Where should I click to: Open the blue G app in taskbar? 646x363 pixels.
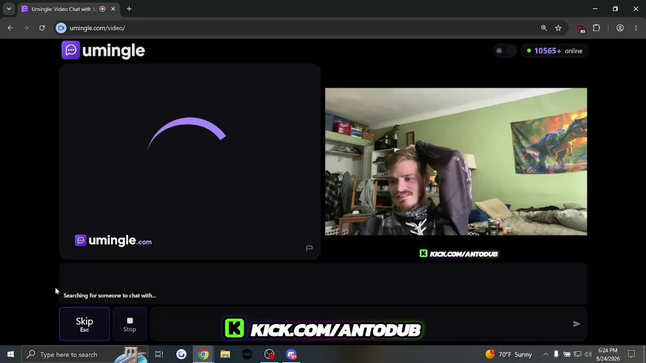pyautogui.click(x=181, y=354)
